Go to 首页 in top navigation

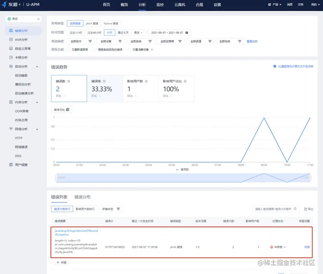coord(106,5)
